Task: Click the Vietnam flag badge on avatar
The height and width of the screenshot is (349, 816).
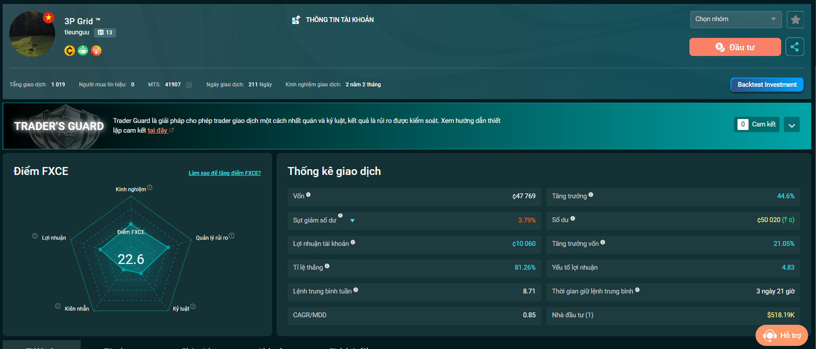Action: 49,18
